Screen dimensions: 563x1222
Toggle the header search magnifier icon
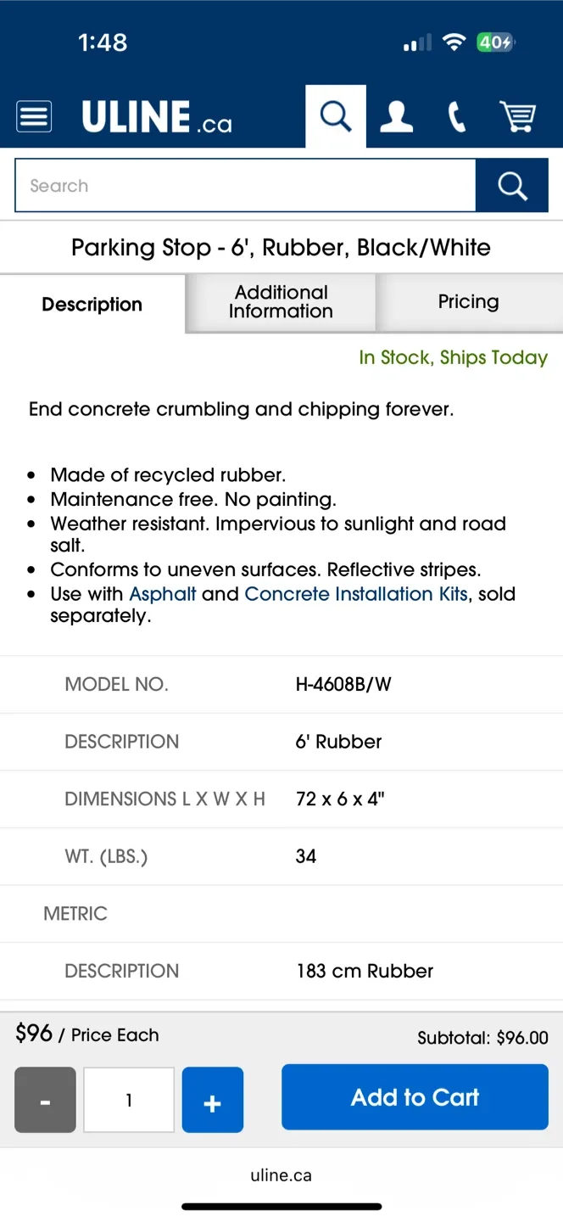pyautogui.click(x=336, y=116)
